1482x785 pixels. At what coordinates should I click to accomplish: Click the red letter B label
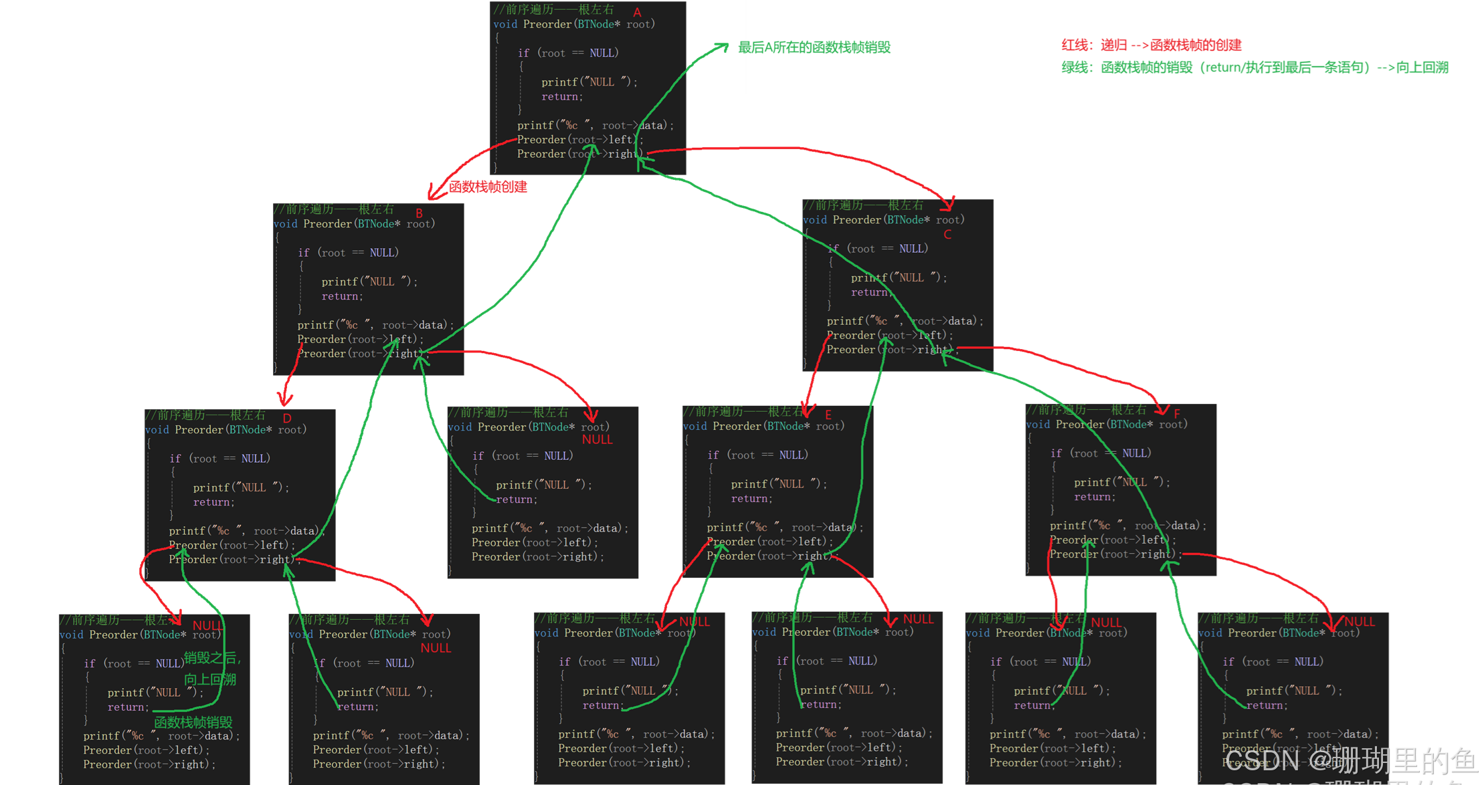(x=419, y=213)
